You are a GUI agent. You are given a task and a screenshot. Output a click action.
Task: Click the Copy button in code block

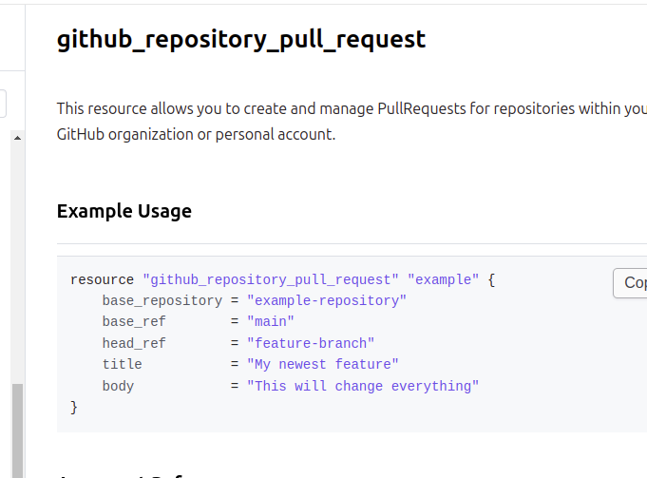(x=631, y=282)
